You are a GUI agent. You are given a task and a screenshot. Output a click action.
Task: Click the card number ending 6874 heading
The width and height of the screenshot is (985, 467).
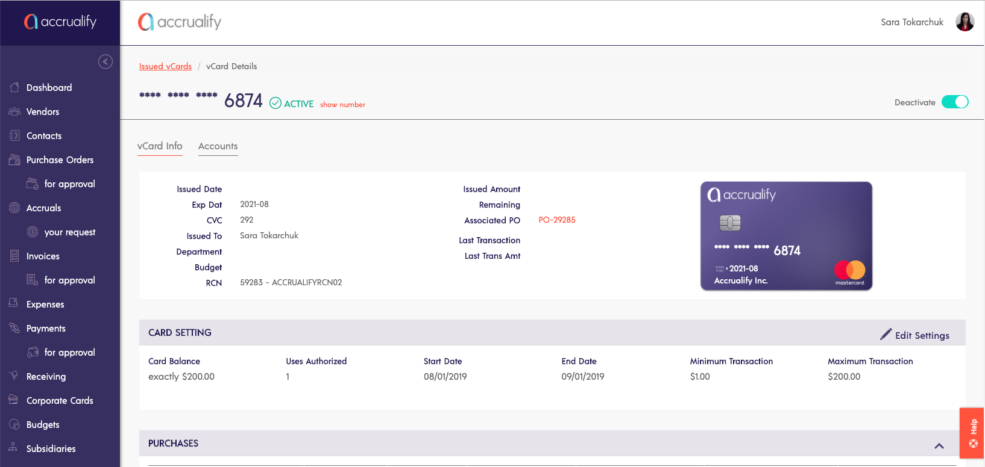pyautogui.click(x=201, y=99)
